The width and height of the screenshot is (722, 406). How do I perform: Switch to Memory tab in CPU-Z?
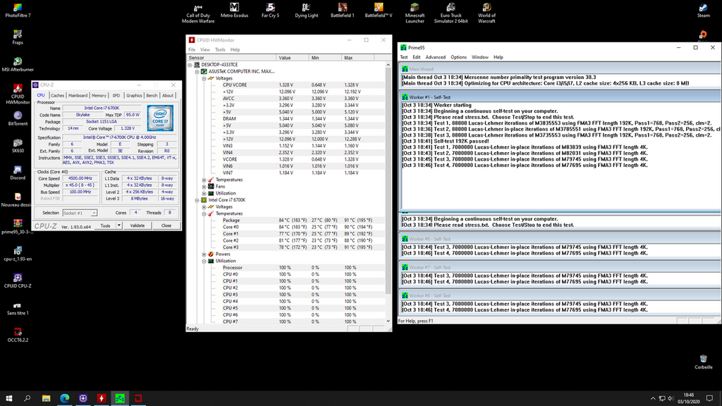click(99, 95)
